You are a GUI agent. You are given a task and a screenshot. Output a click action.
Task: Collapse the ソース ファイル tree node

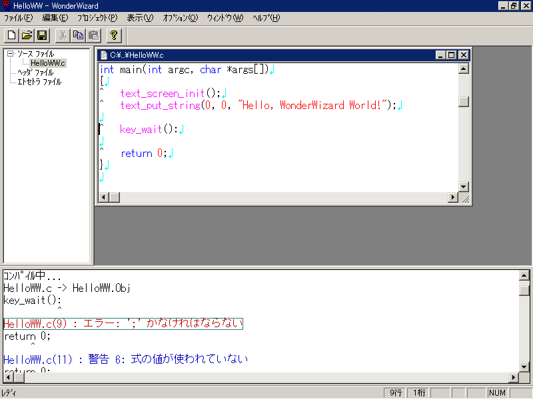[x=10, y=54]
